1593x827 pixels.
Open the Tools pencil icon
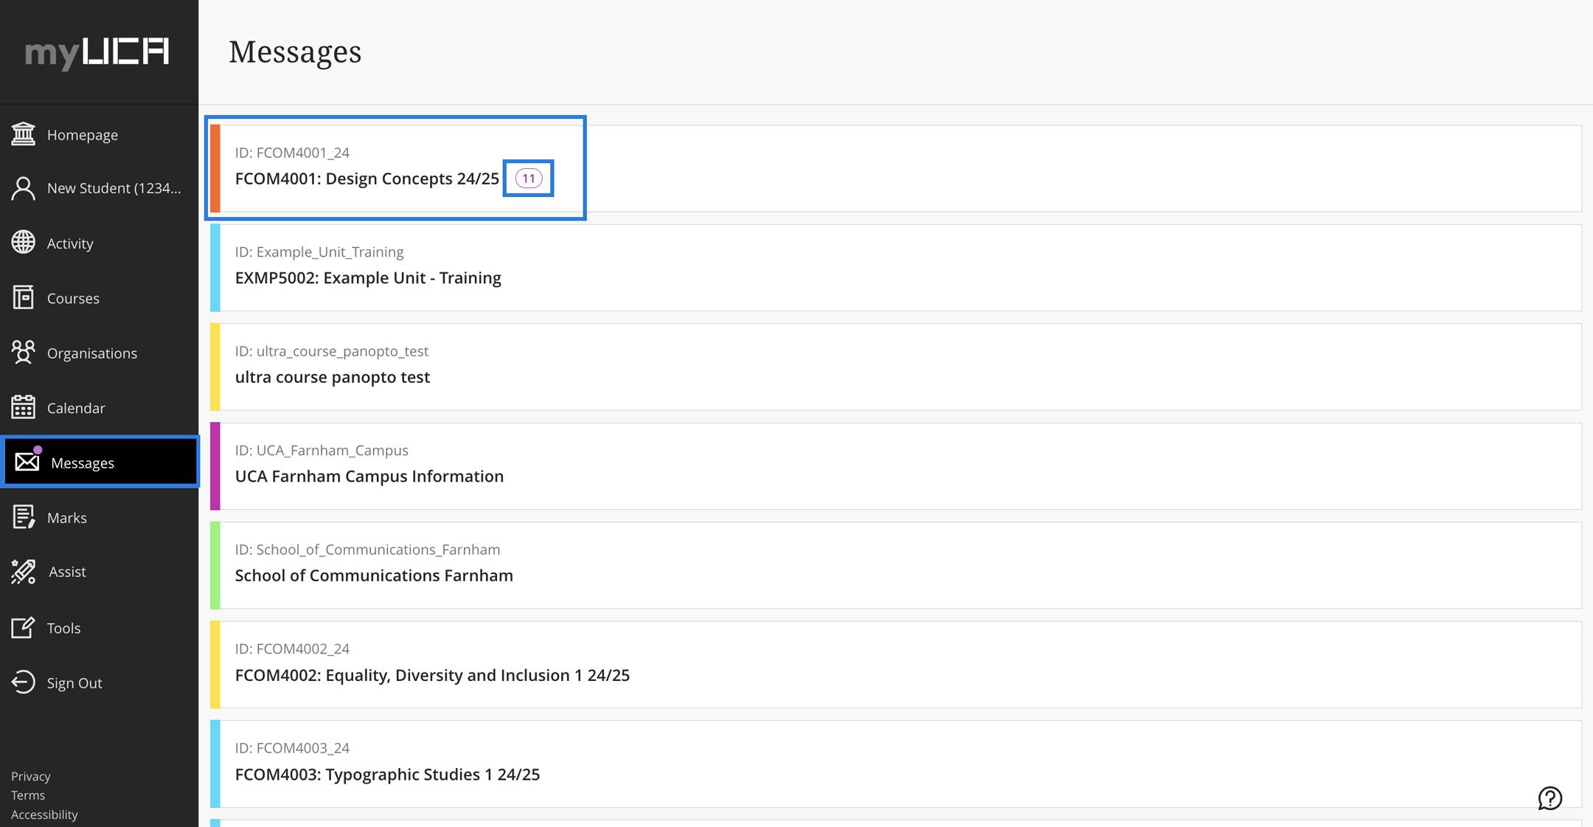24,628
